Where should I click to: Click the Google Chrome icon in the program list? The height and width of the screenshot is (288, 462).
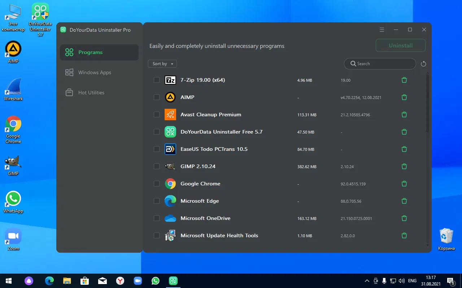(x=170, y=184)
